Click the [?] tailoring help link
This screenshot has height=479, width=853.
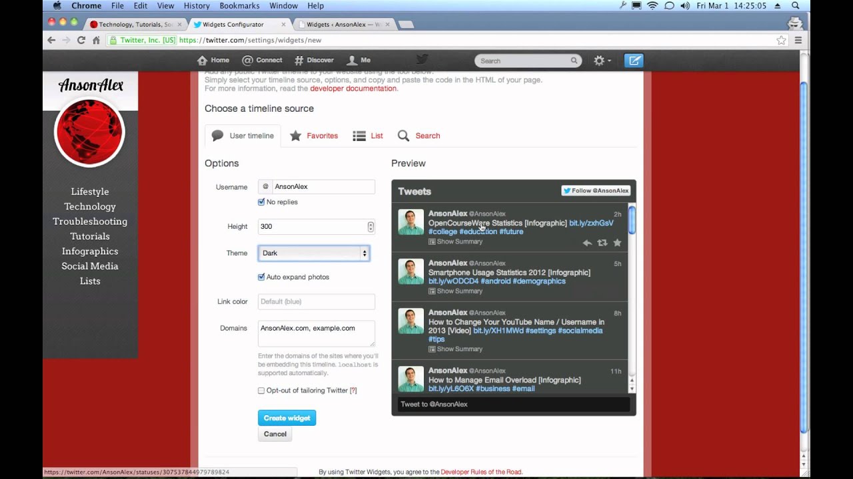coord(353,391)
